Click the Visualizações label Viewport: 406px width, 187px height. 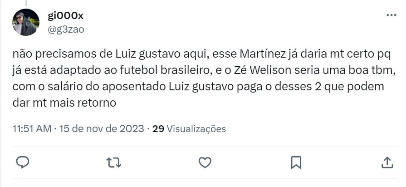(196, 129)
